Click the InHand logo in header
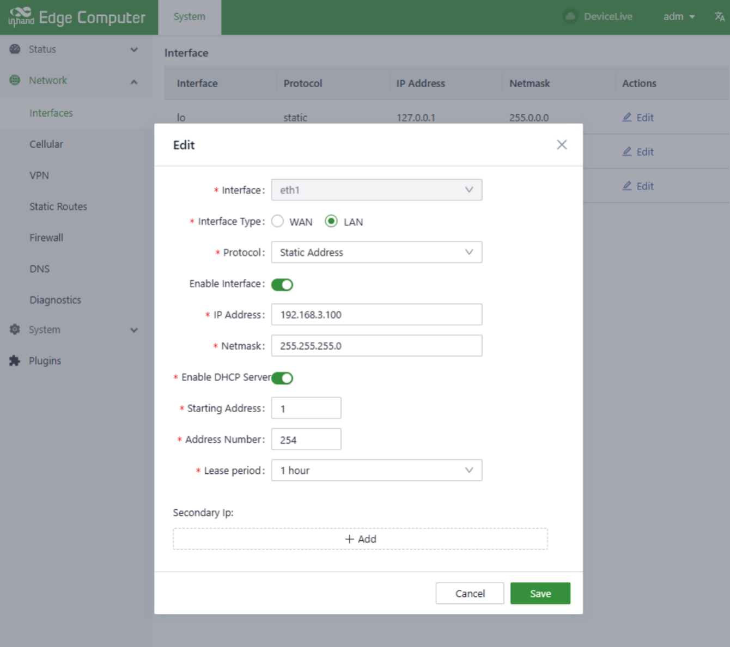This screenshot has height=647, width=730. pyautogui.click(x=21, y=16)
